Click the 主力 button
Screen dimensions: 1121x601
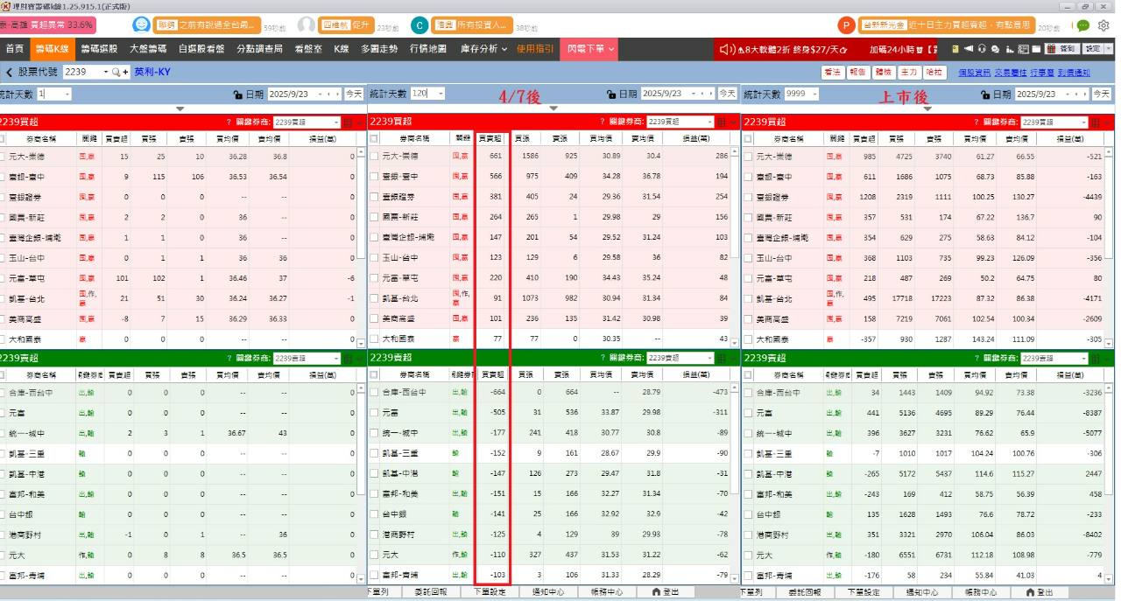click(x=909, y=72)
